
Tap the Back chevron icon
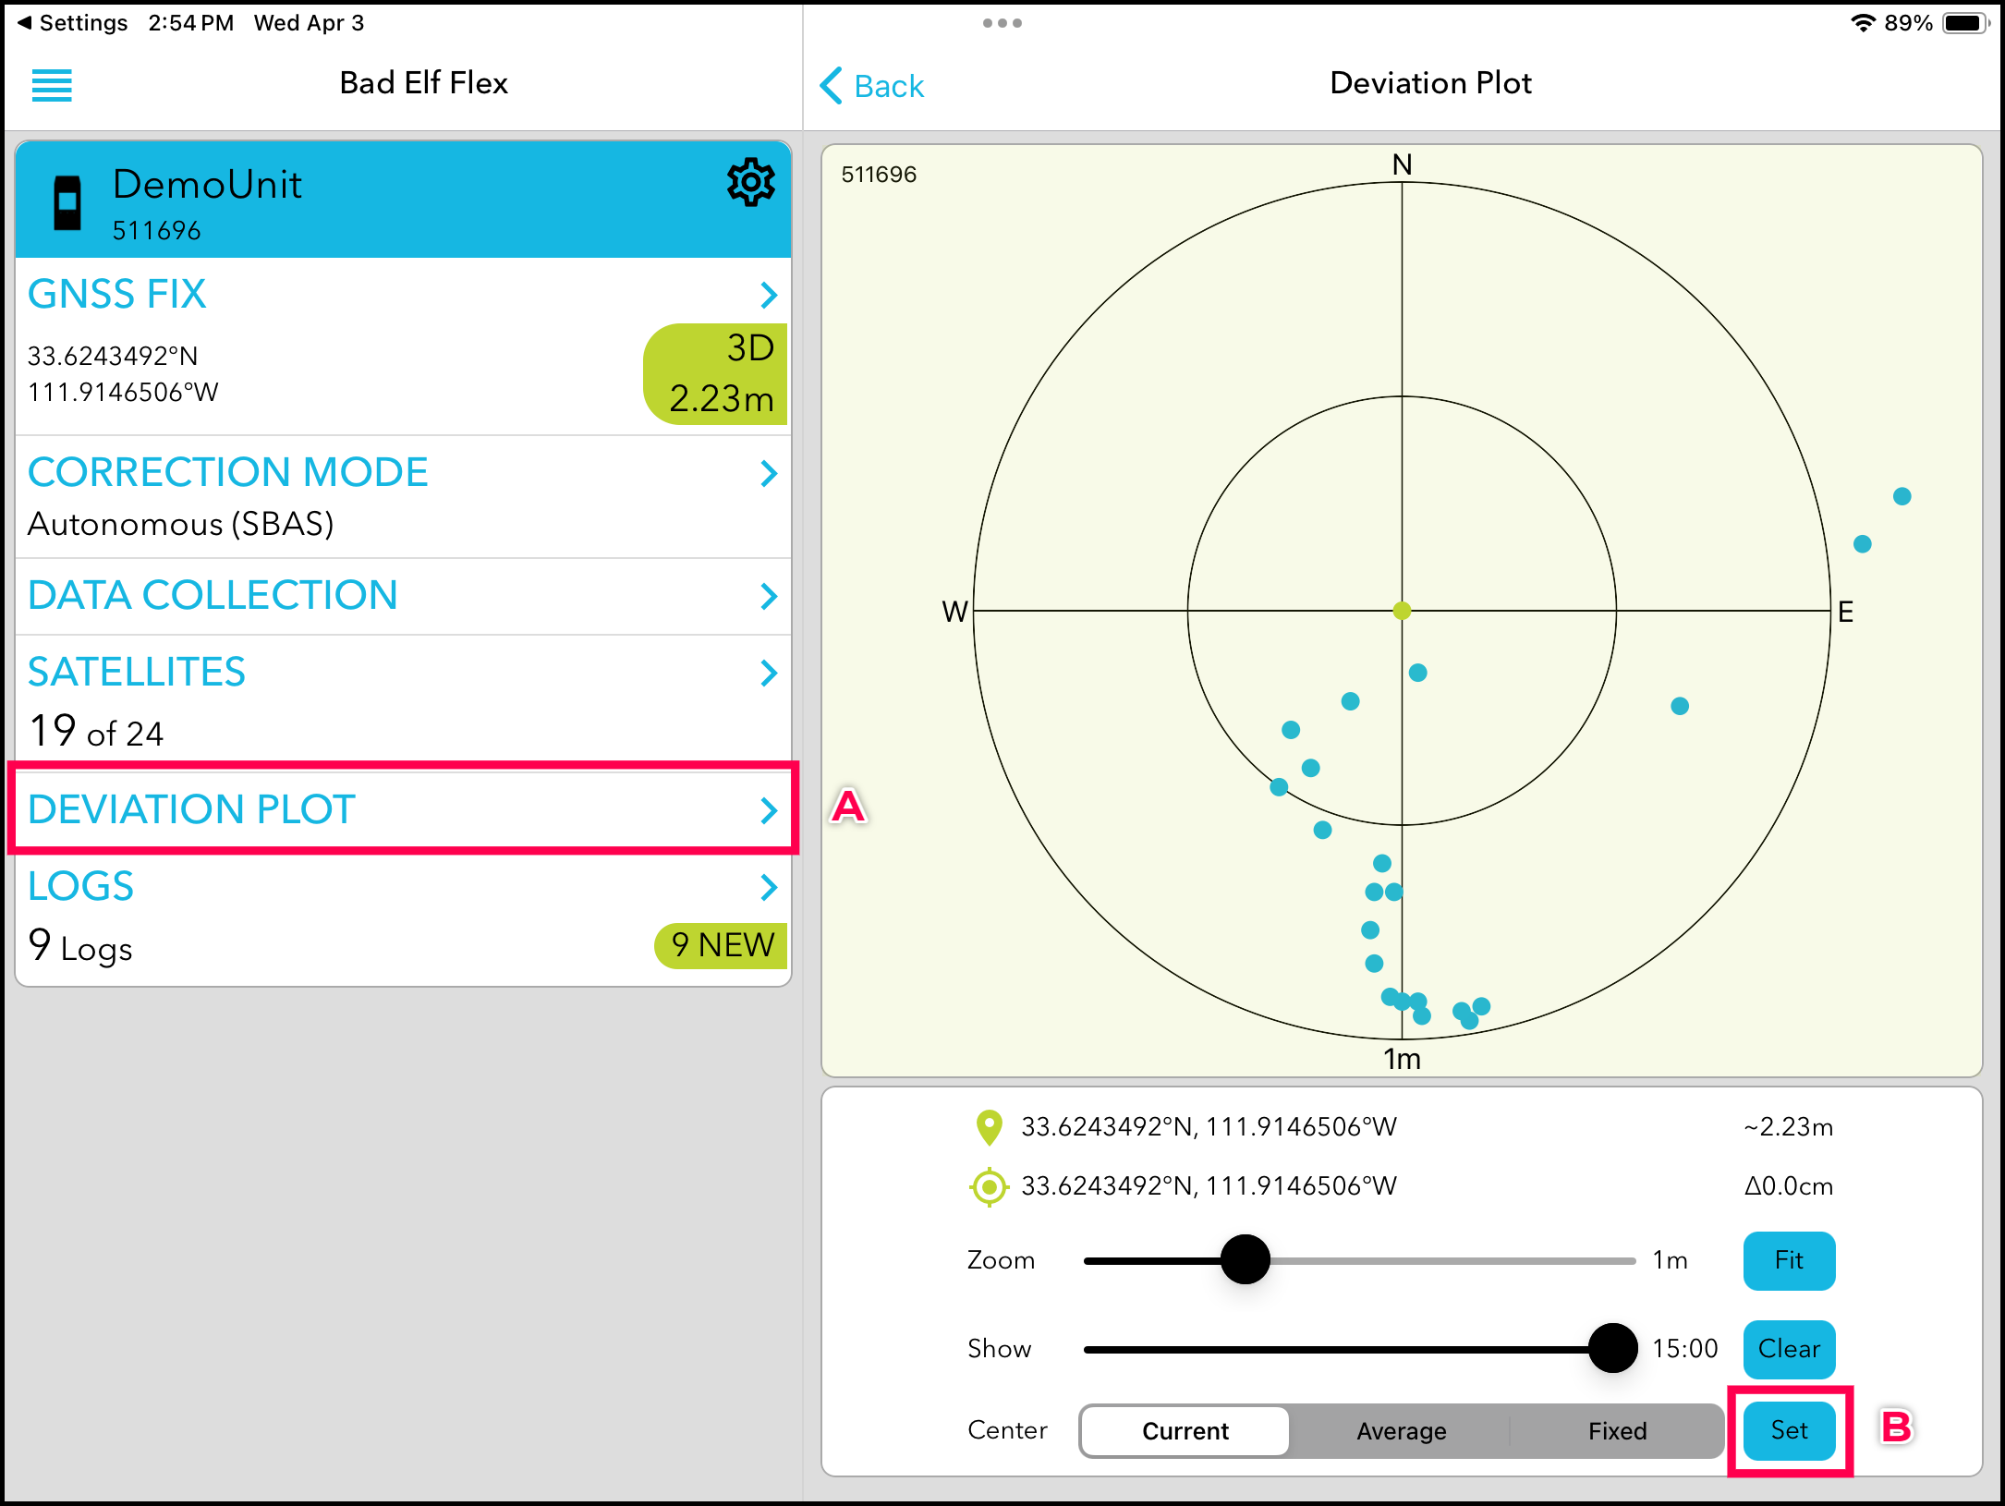pos(832,85)
